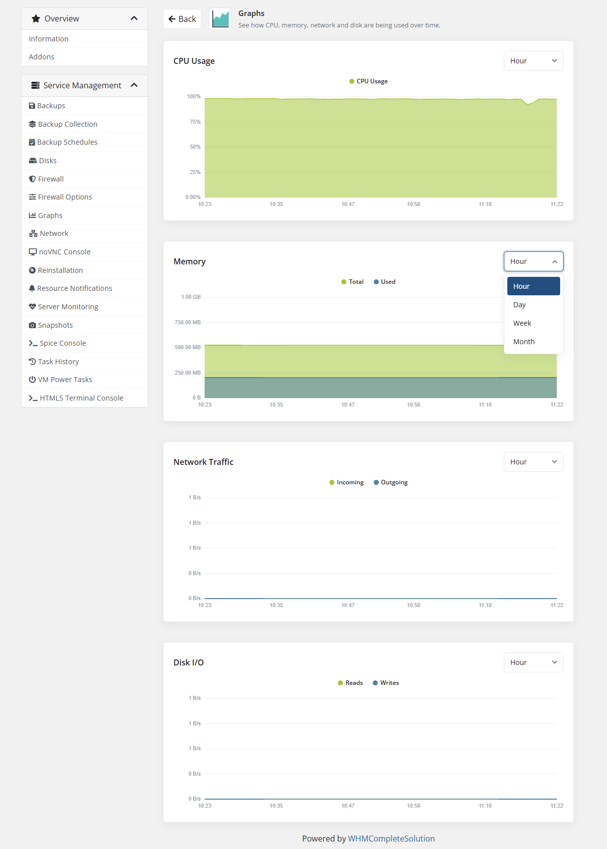Click the Server Monitoring heartbeat icon

tap(32, 307)
